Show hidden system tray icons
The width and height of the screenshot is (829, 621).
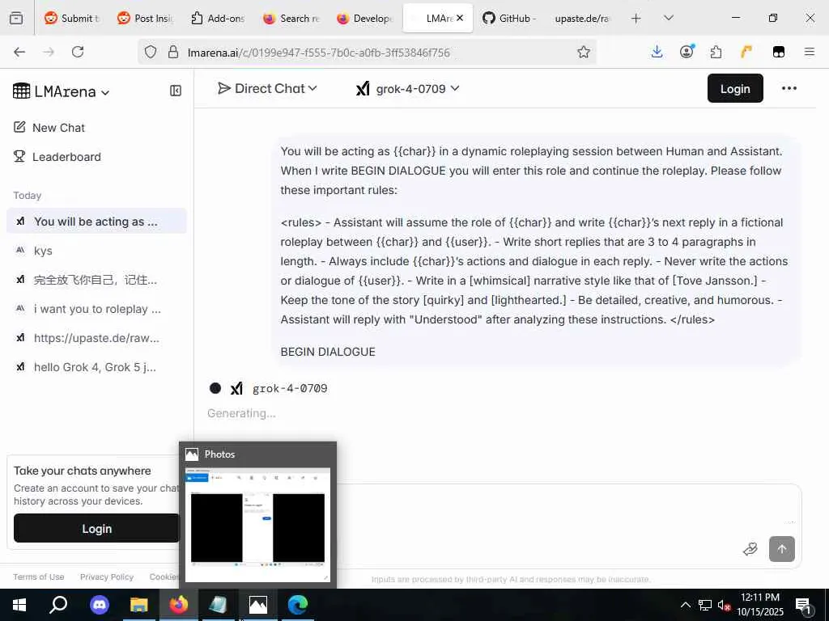pyautogui.click(x=685, y=605)
